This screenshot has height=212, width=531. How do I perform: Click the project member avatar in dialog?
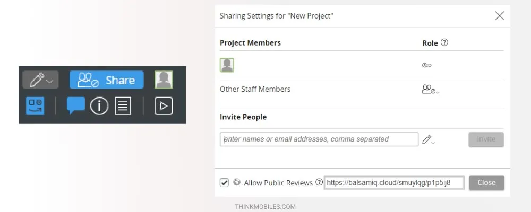click(x=227, y=65)
